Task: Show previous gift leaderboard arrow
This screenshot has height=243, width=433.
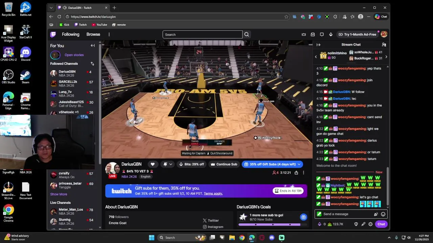Action: [316, 57]
